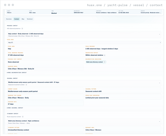Click the 2 AIS-observed days longest window text

102,49
